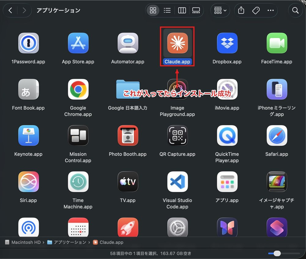This screenshot has height=259, width=306.
Task: Select the Photo Booth app icon
Action: click(128, 135)
